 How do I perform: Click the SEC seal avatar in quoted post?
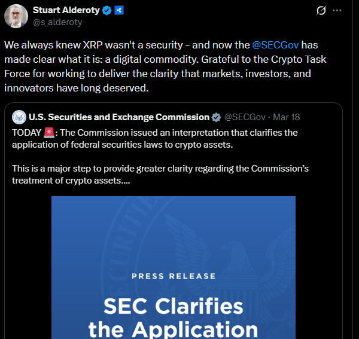(x=19, y=117)
